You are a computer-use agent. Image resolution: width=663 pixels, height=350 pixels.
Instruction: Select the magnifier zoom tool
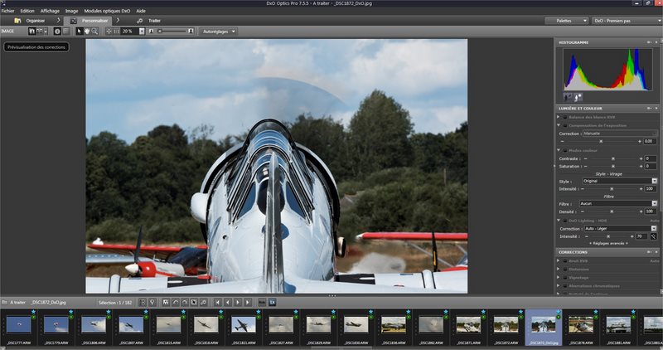click(94, 32)
